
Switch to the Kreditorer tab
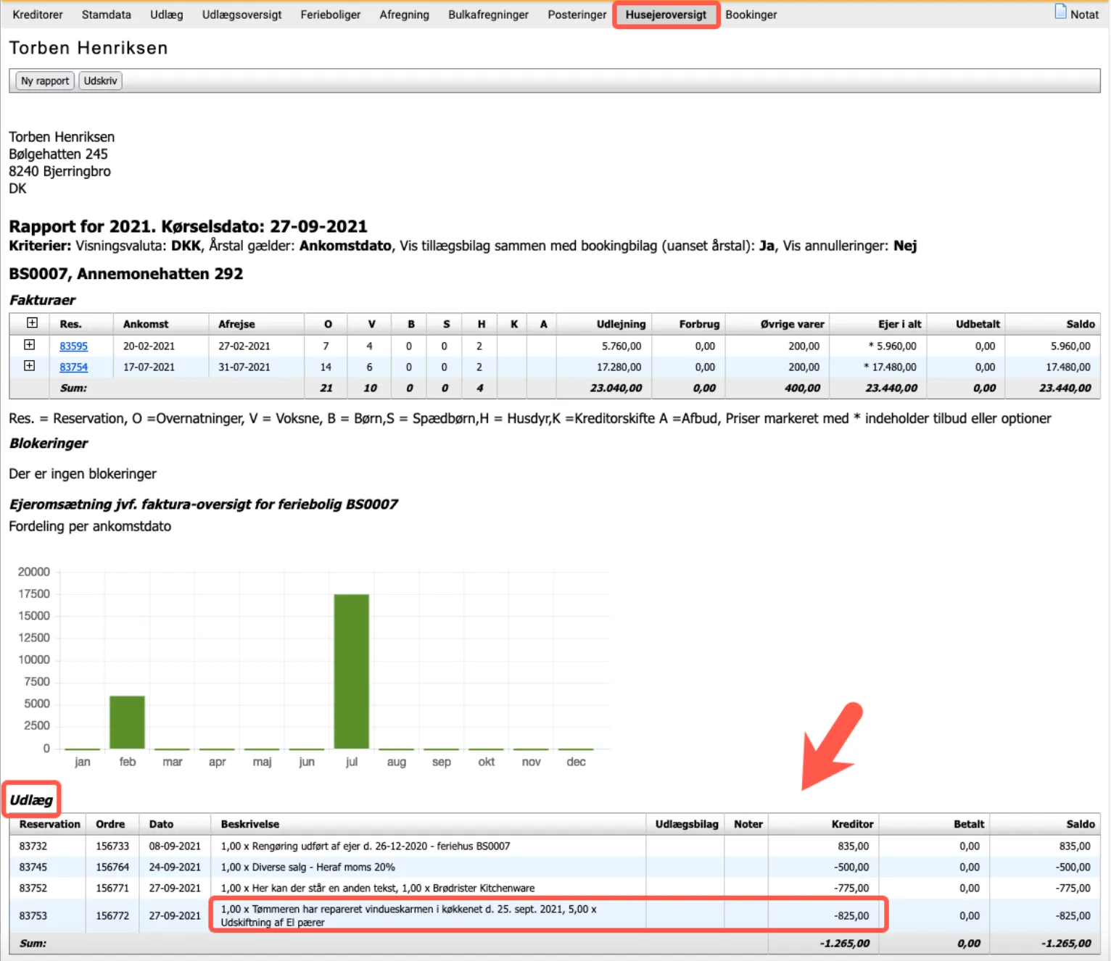(38, 14)
